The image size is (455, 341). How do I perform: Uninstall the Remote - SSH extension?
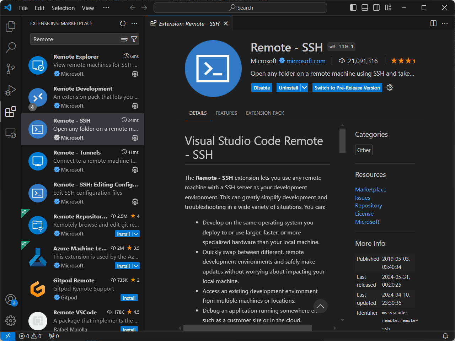tap(289, 88)
